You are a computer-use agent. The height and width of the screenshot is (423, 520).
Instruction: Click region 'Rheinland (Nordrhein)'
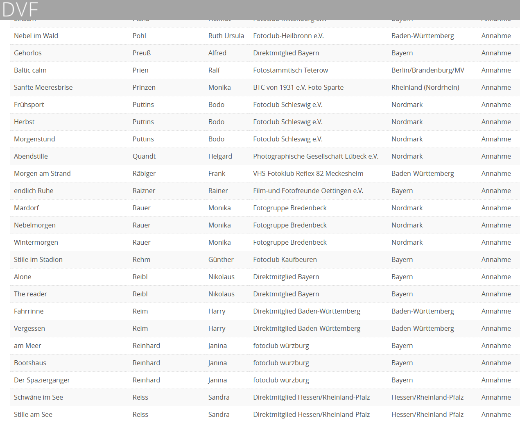[x=425, y=87]
